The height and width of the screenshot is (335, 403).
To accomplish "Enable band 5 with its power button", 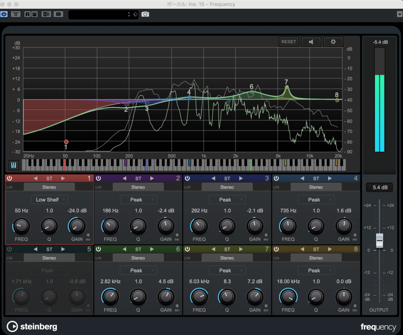I will click(x=9, y=249).
